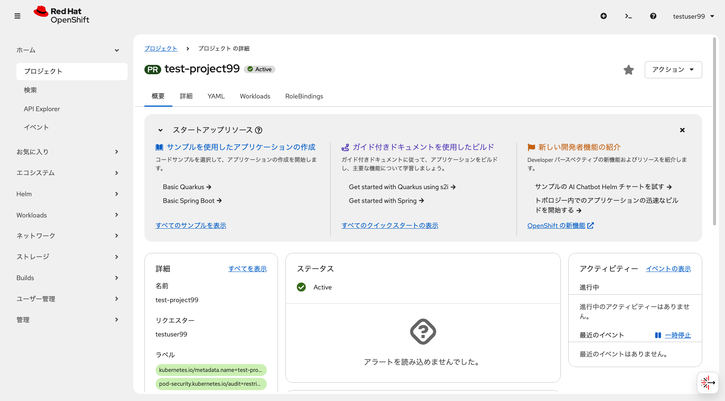Collapse the ホーム sidebar section
The width and height of the screenshot is (725, 401).
click(x=117, y=50)
